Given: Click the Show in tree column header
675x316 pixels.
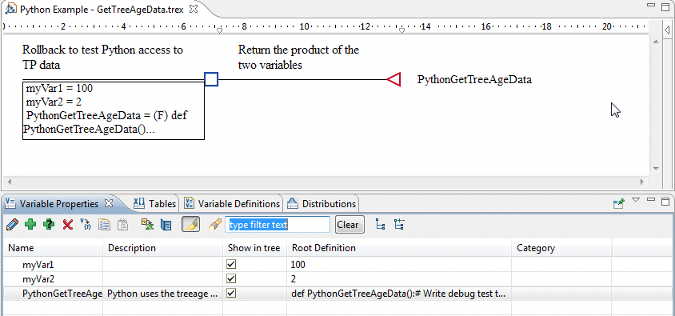Looking at the screenshot, I should 255,248.
